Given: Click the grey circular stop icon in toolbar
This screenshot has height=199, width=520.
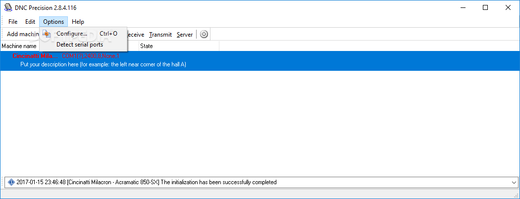Looking at the screenshot, I should (x=204, y=34).
